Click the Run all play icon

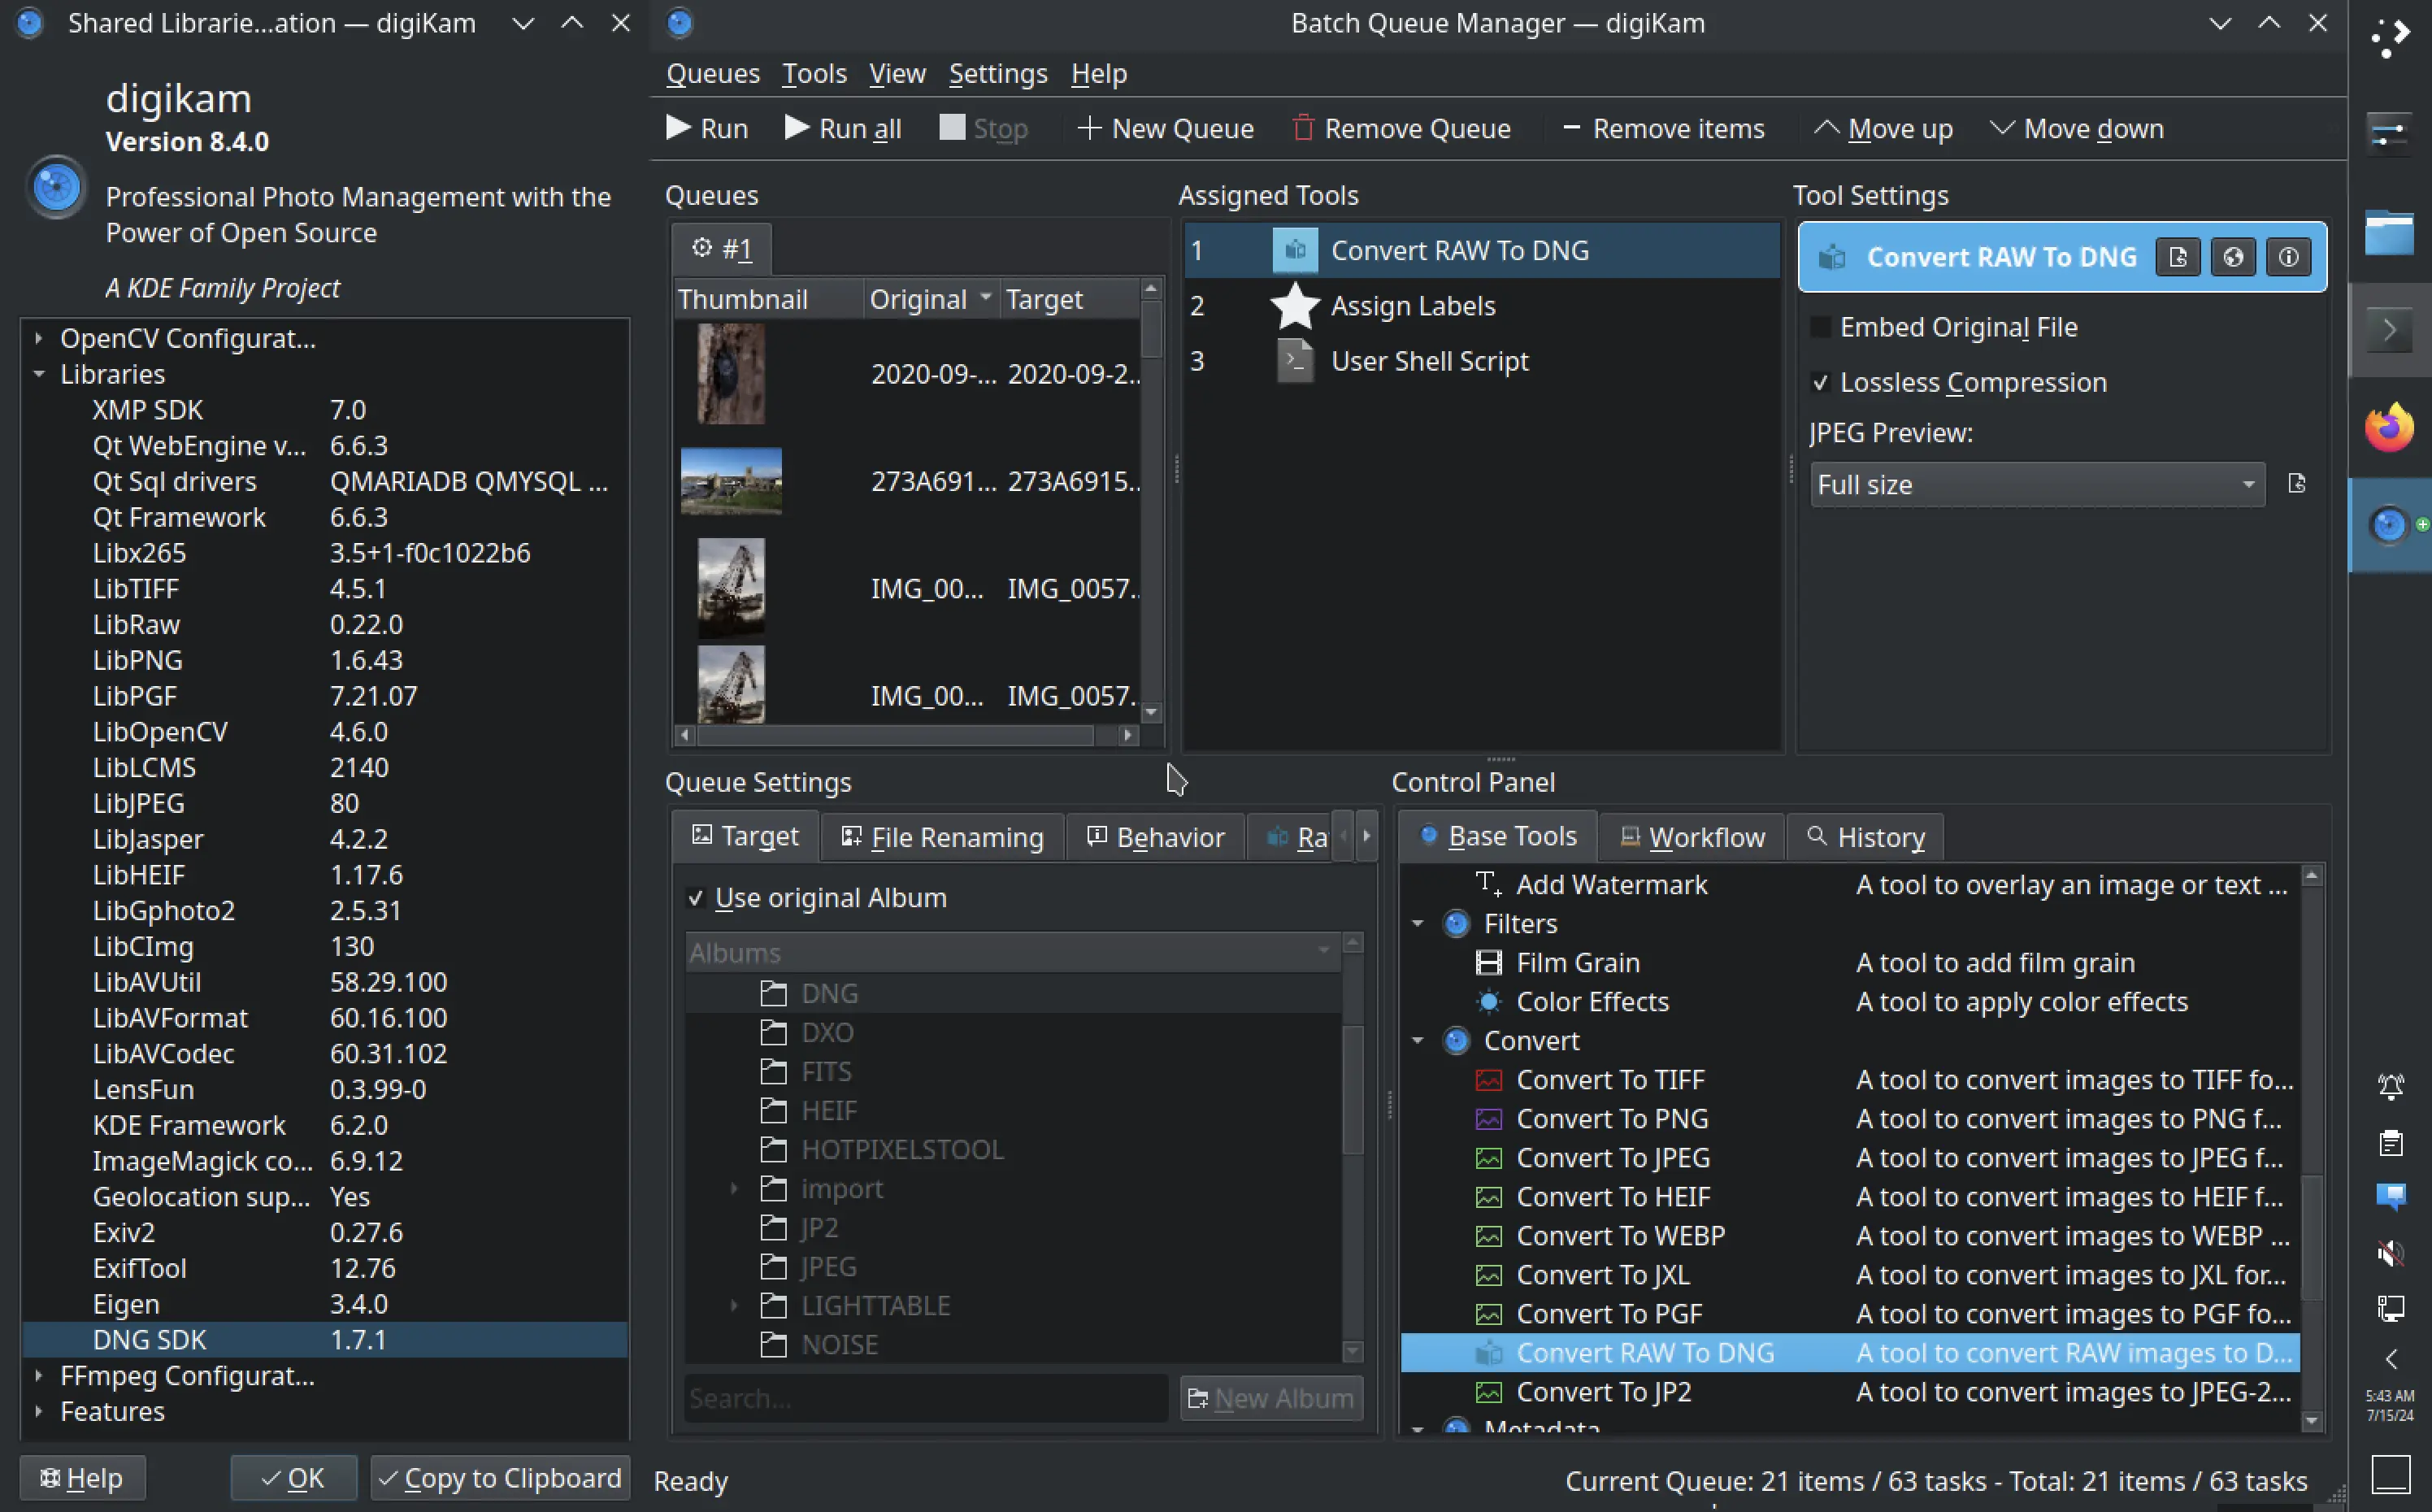[797, 128]
